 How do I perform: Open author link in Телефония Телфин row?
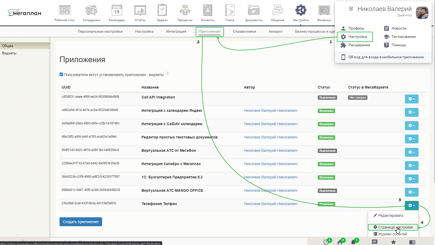pos(271,204)
